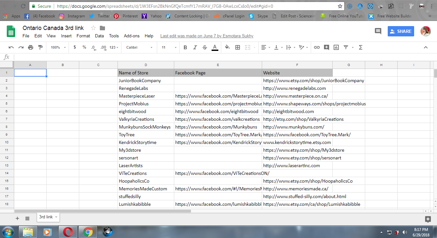Open the Text rotation dropdown

click(303, 47)
